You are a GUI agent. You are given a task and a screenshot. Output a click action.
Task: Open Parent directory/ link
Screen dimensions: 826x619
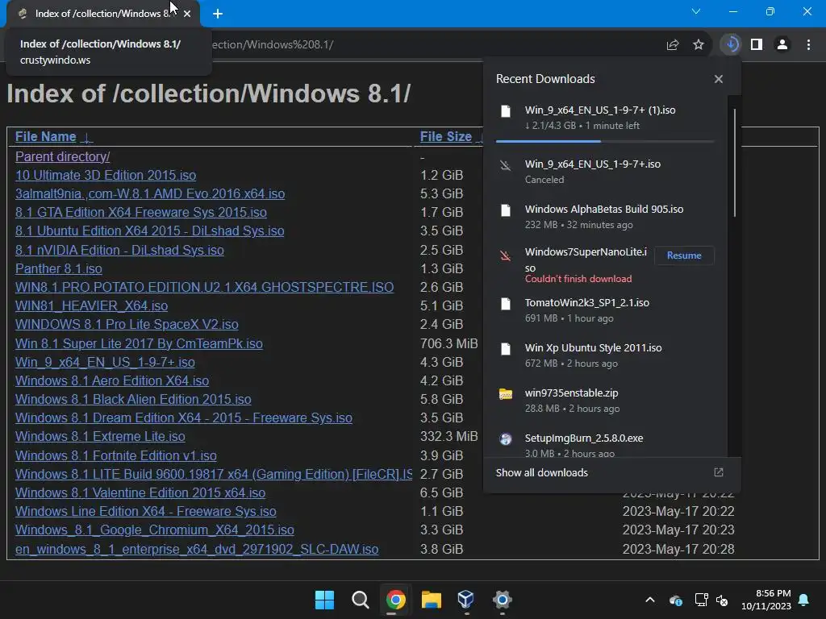[63, 157]
